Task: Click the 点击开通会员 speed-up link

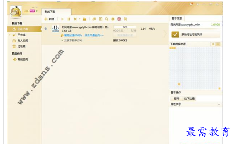Action: (94, 35)
